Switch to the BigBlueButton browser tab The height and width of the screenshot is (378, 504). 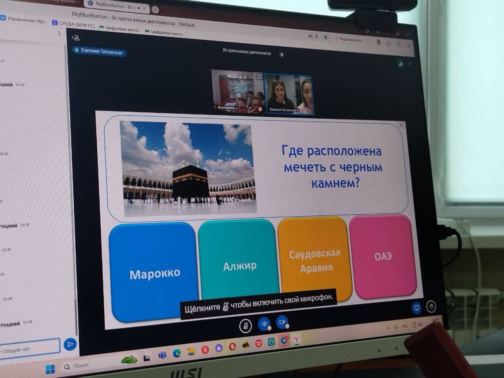[x=117, y=6]
